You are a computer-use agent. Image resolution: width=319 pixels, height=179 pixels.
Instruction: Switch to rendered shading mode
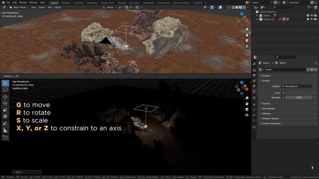pyautogui.click(x=244, y=7)
